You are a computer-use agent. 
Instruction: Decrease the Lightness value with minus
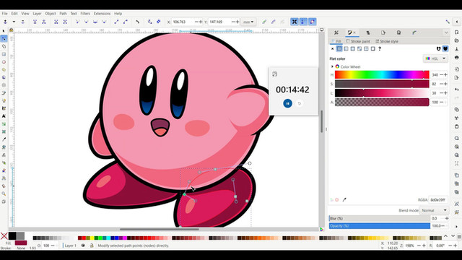coord(441,93)
